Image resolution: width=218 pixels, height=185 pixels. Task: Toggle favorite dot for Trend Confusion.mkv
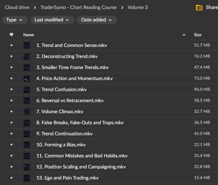click(11, 90)
